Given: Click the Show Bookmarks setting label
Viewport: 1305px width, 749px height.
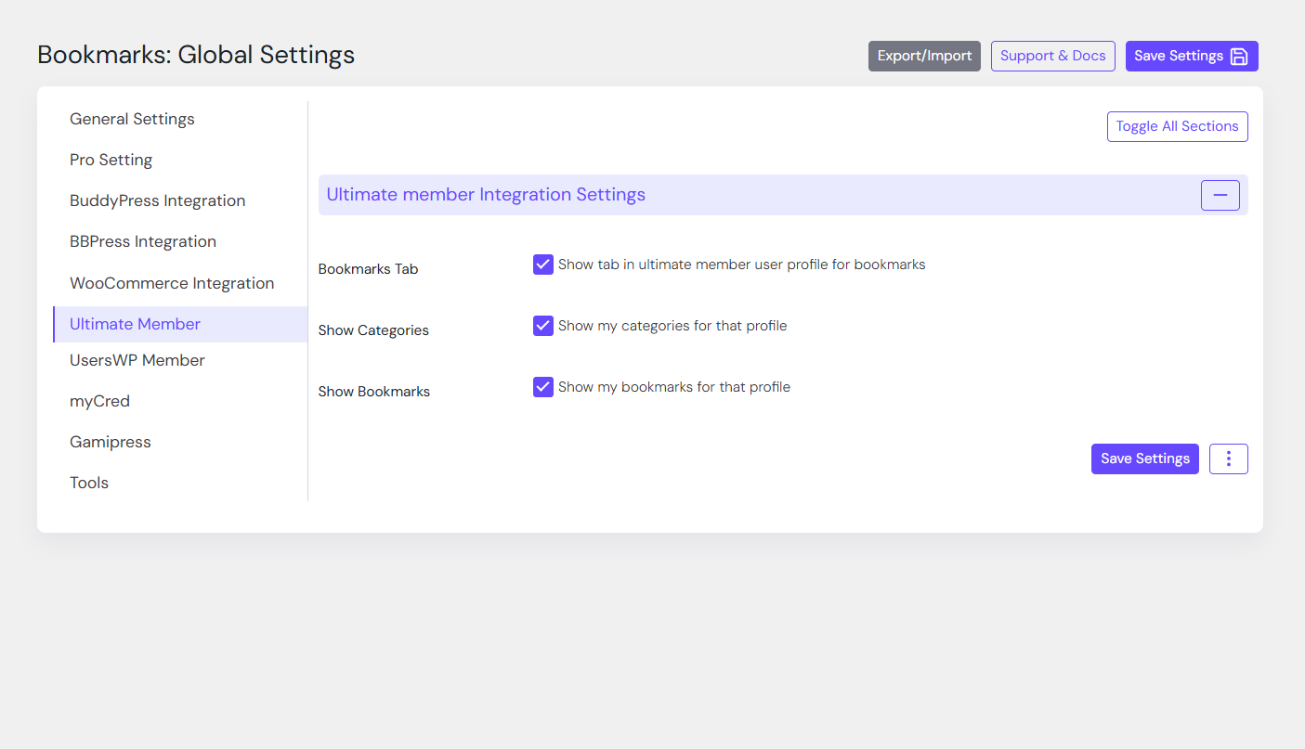Looking at the screenshot, I should coord(373,392).
